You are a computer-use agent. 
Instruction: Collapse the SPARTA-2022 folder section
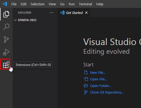point(15,20)
